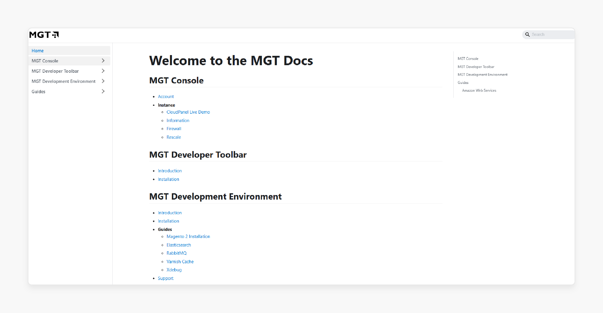Click the 'Welcome to the MGT Docs' title
The width and height of the screenshot is (603, 313).
[x=231, y=61]
